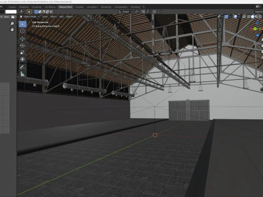Click the white color swatch in header
This screenshot has height=197, width=263.
pyautogui.click(x=11, y=11)
